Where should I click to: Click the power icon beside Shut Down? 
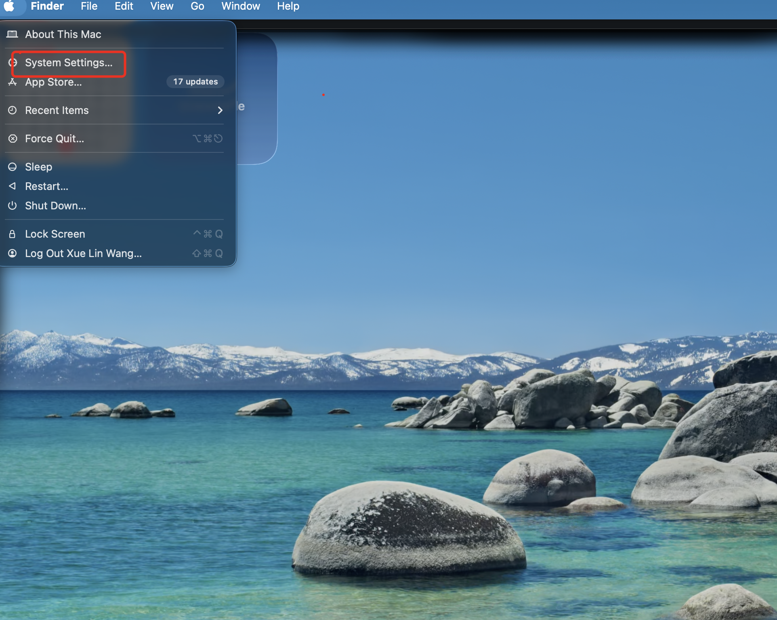tap(13, 206)
